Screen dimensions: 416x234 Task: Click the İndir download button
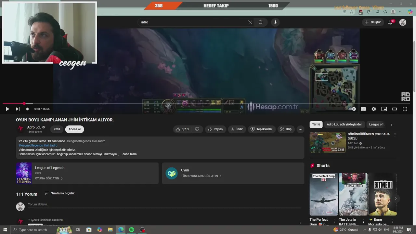237,129
